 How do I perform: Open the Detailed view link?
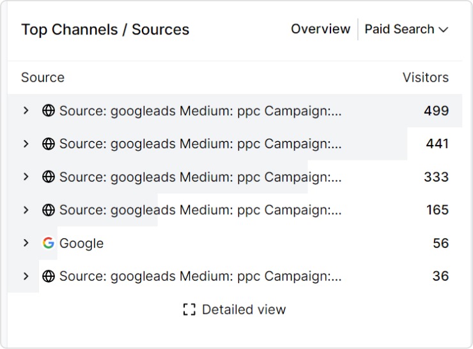click(244, 310)
